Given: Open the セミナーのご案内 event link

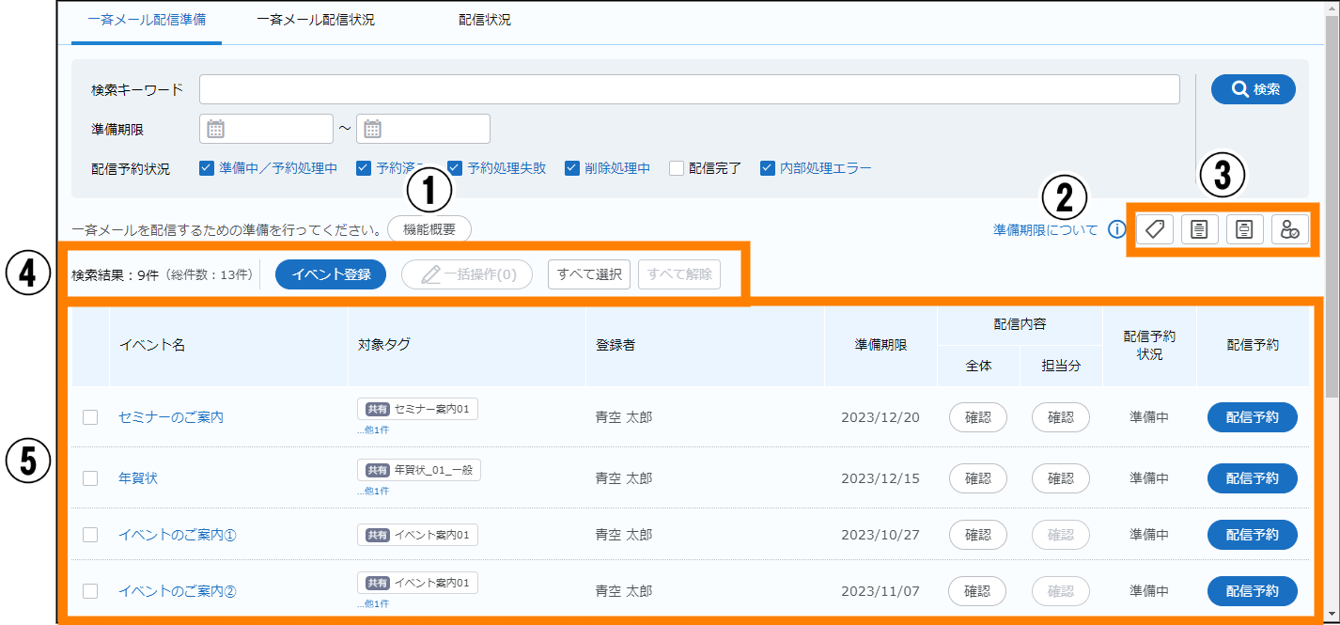Looking at the screenshot, I should pos(171,417).
